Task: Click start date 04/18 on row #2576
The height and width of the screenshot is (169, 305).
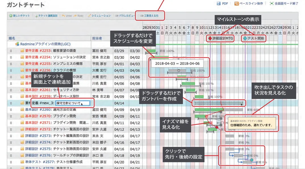Action: click(119, 155)
